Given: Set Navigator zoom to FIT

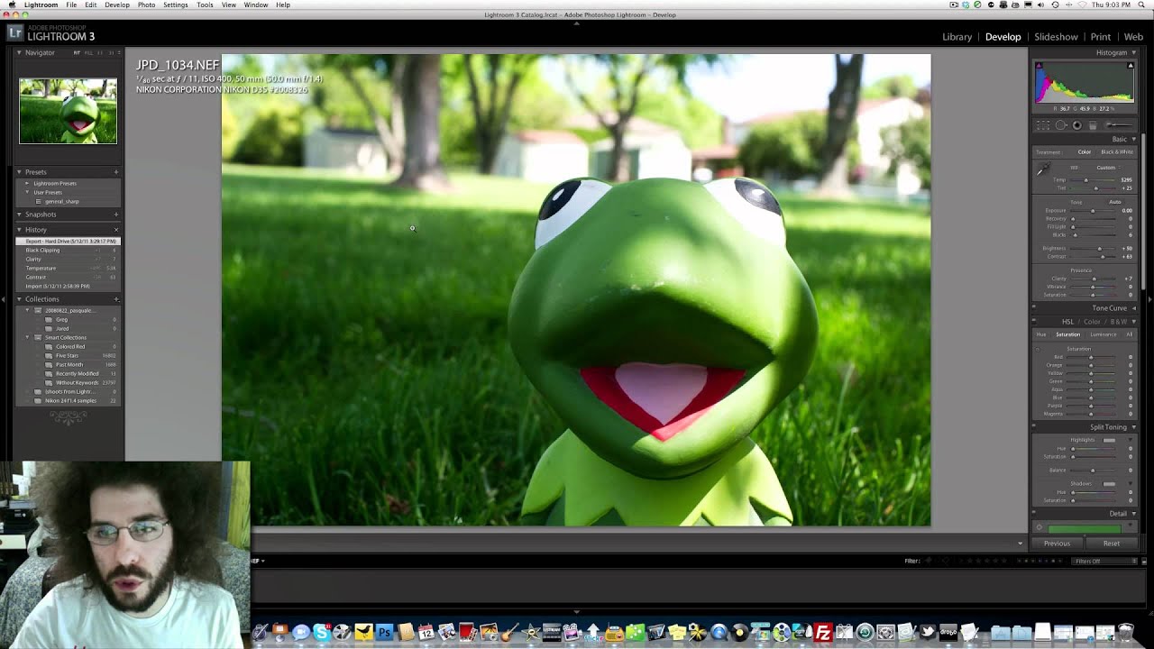Looking at the screenshot, I should tap(77, 53).
